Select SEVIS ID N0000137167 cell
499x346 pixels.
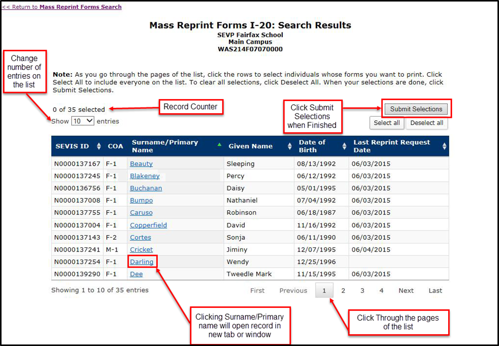(x=77, y=164)
